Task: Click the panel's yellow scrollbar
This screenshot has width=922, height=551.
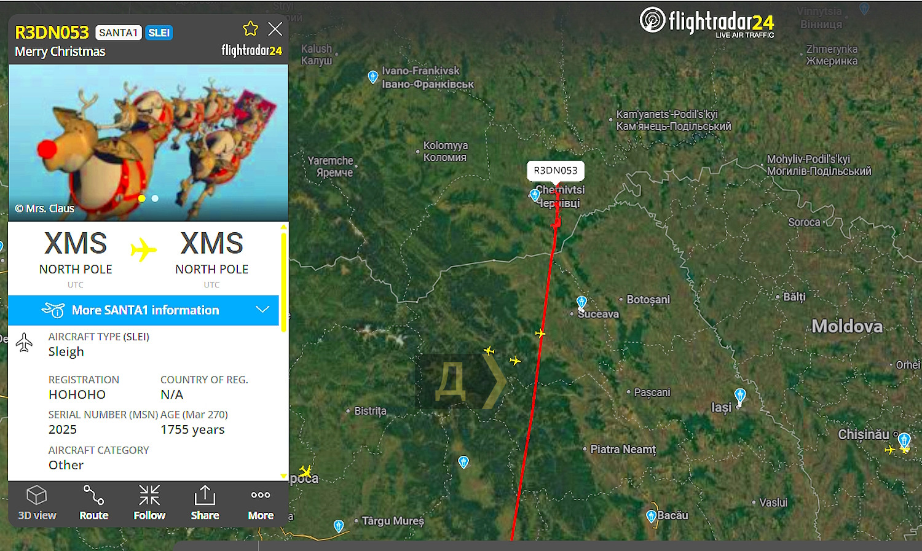Action: [283, 283]
